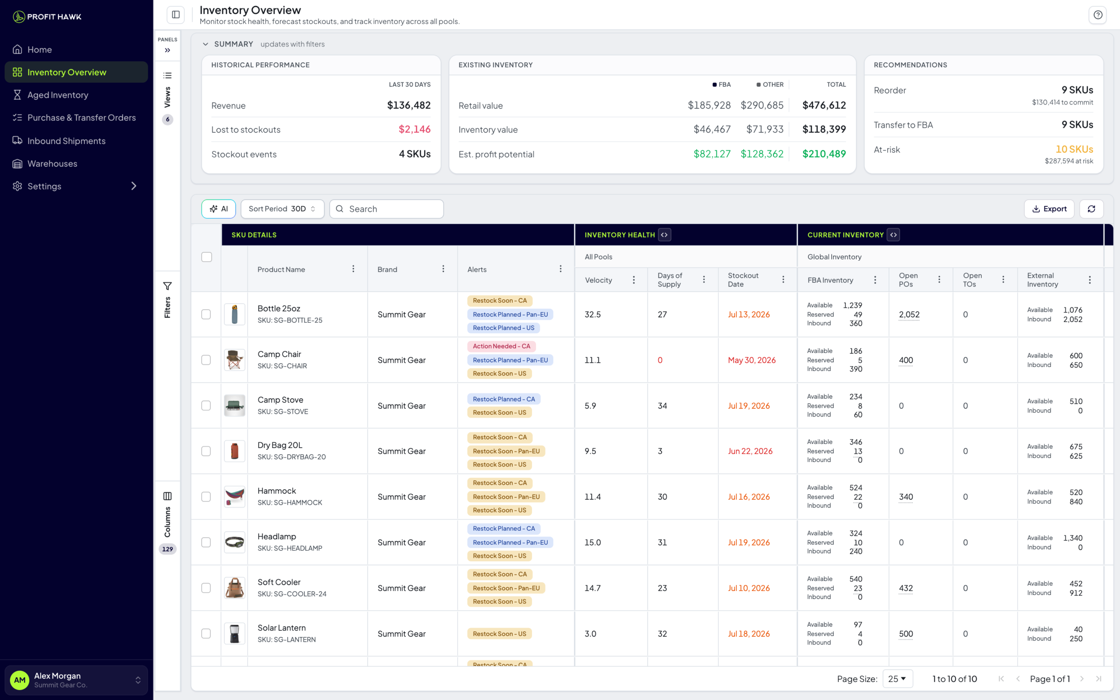This screenshot has height=700, width=1120.
Task: Open Open POs column menu dots
Action: coord(939,280)
